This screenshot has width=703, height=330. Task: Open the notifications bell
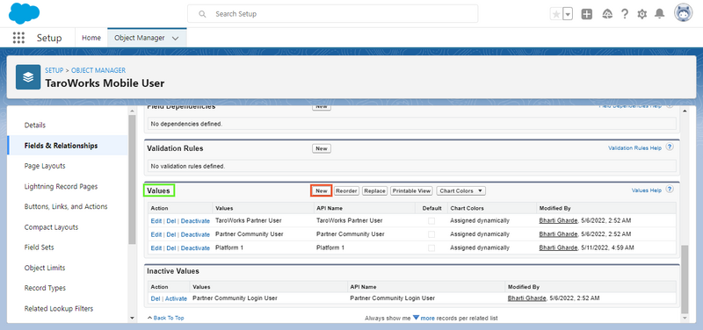(x=660, y=14)
